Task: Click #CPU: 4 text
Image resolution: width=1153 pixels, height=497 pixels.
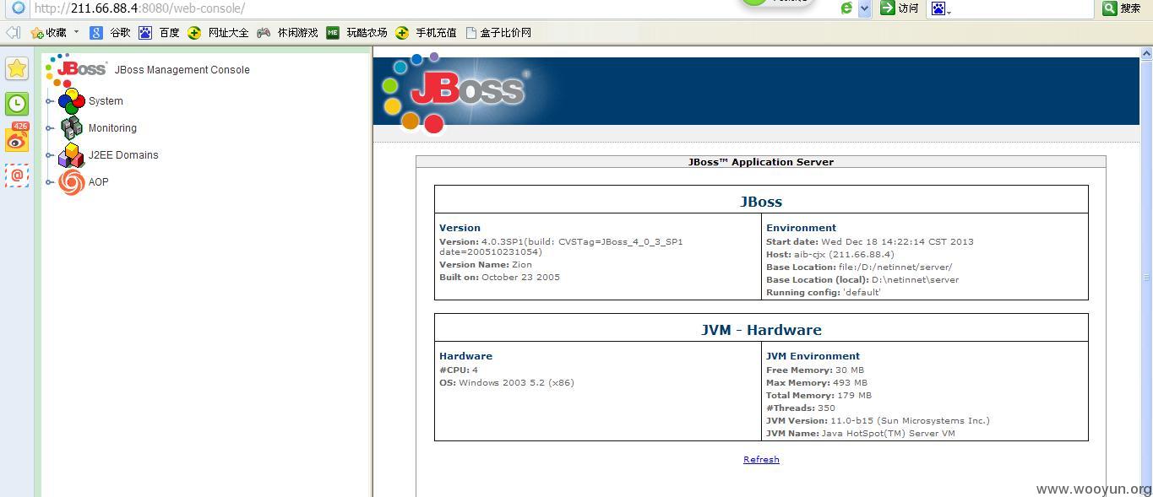Action: 459,370
